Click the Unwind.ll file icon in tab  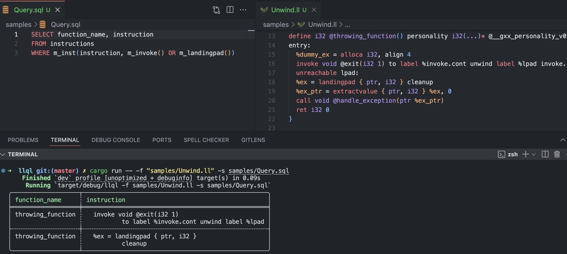pyautogui.click(x=264, y=9)
